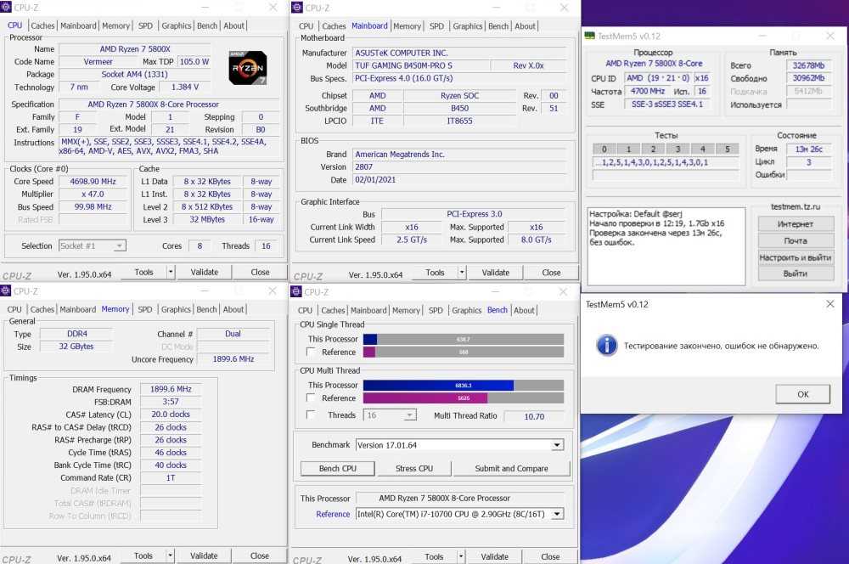Click the TestMem5 log text area
Screen dimensions: 849x564
coord(666,246)
